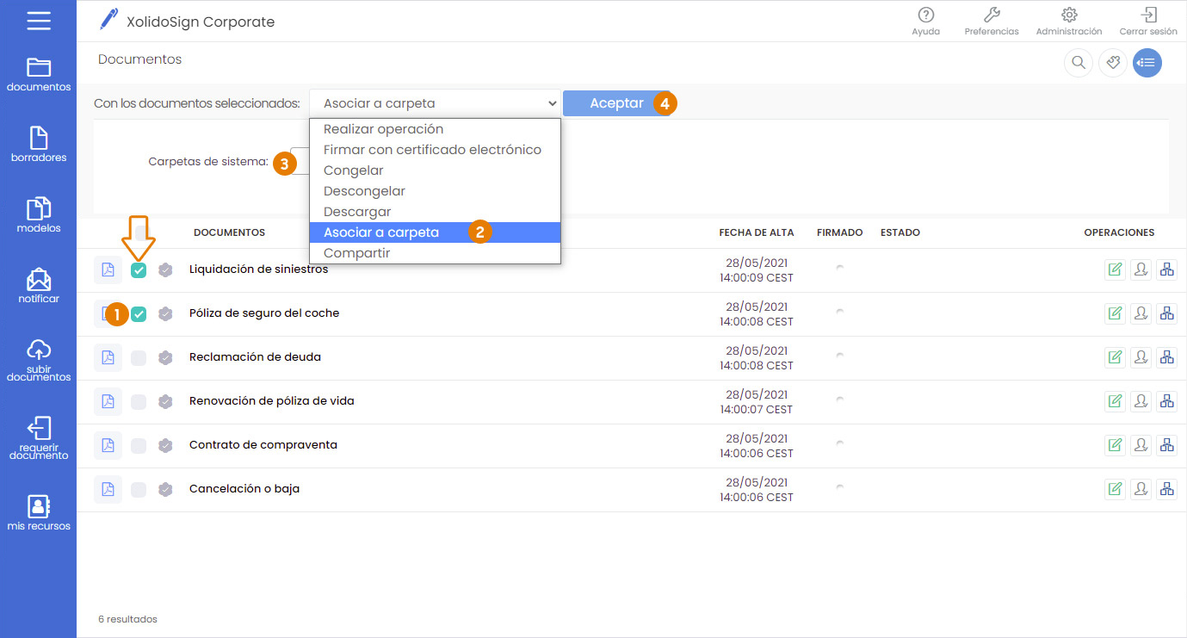Image resolution: width=1187 pixels, height=638 pixels.
Task: Click the search magnifier icon
Action: tap(1078, 63)
